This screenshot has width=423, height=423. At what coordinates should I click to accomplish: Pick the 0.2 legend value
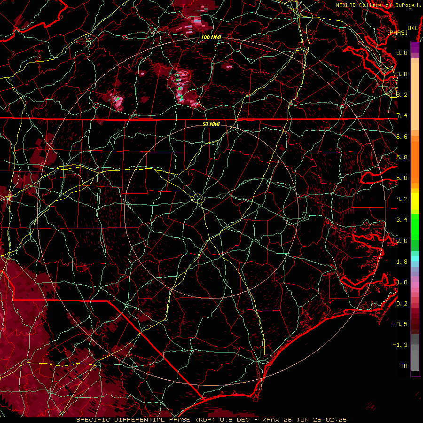tap(402, 304)
